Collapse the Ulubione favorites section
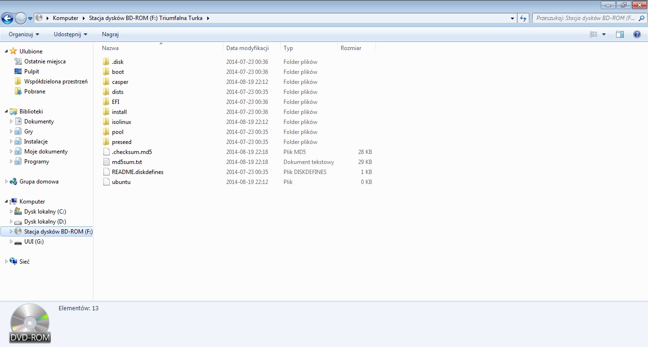Image resolution: width=648 pixels, height=347 pixels. coord(6,51)
